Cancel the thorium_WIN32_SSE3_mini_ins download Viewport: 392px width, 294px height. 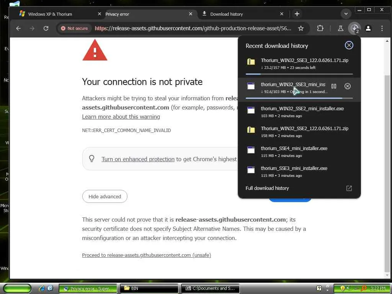coord(348,86)
